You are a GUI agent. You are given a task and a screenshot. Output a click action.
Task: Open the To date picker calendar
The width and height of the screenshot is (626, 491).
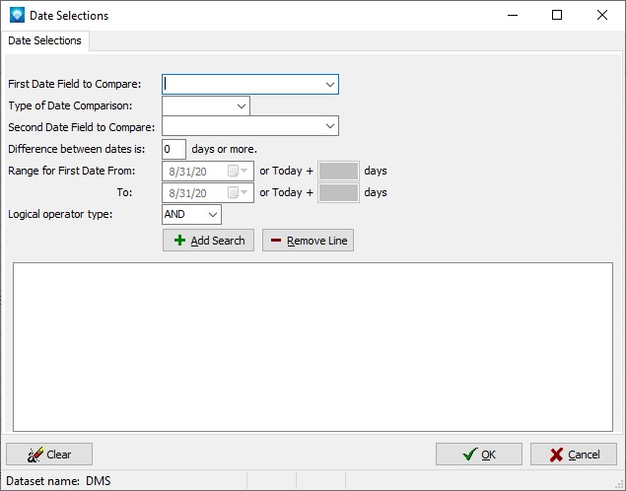pyautogui.click(x=243, y=192)
